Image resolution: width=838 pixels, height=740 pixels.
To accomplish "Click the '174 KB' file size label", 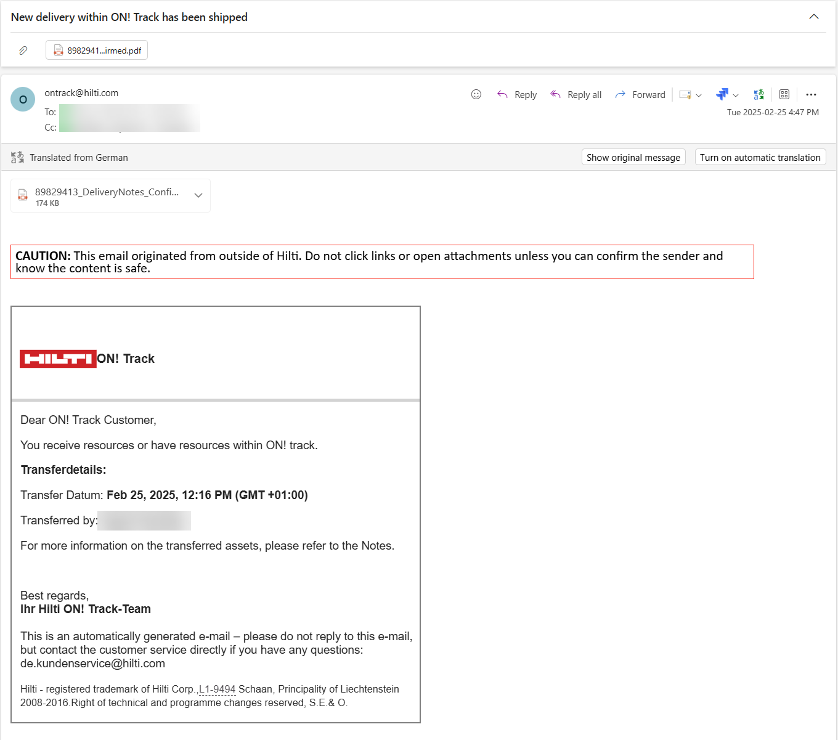I will (47, 203).
